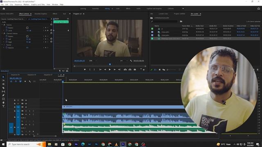Select the Hand tool
Viewport: 262px width, 147px height.
pyautogui.click(x=3, y=102)
